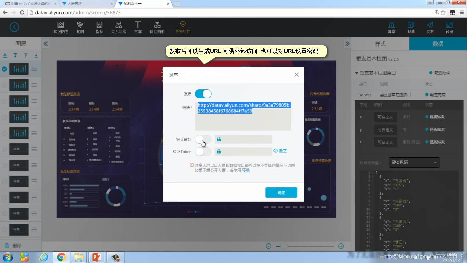Click 可自定义 mapping for field y

[x=385, y=130]
